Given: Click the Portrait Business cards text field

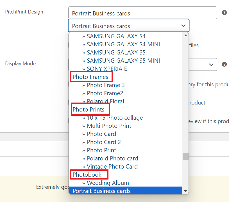Looking at the screenshot, I should pyautogui.click(x=142, y=13).
